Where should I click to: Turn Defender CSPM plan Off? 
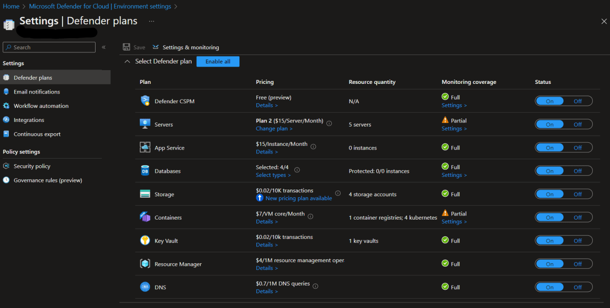(x=578, y=101)
